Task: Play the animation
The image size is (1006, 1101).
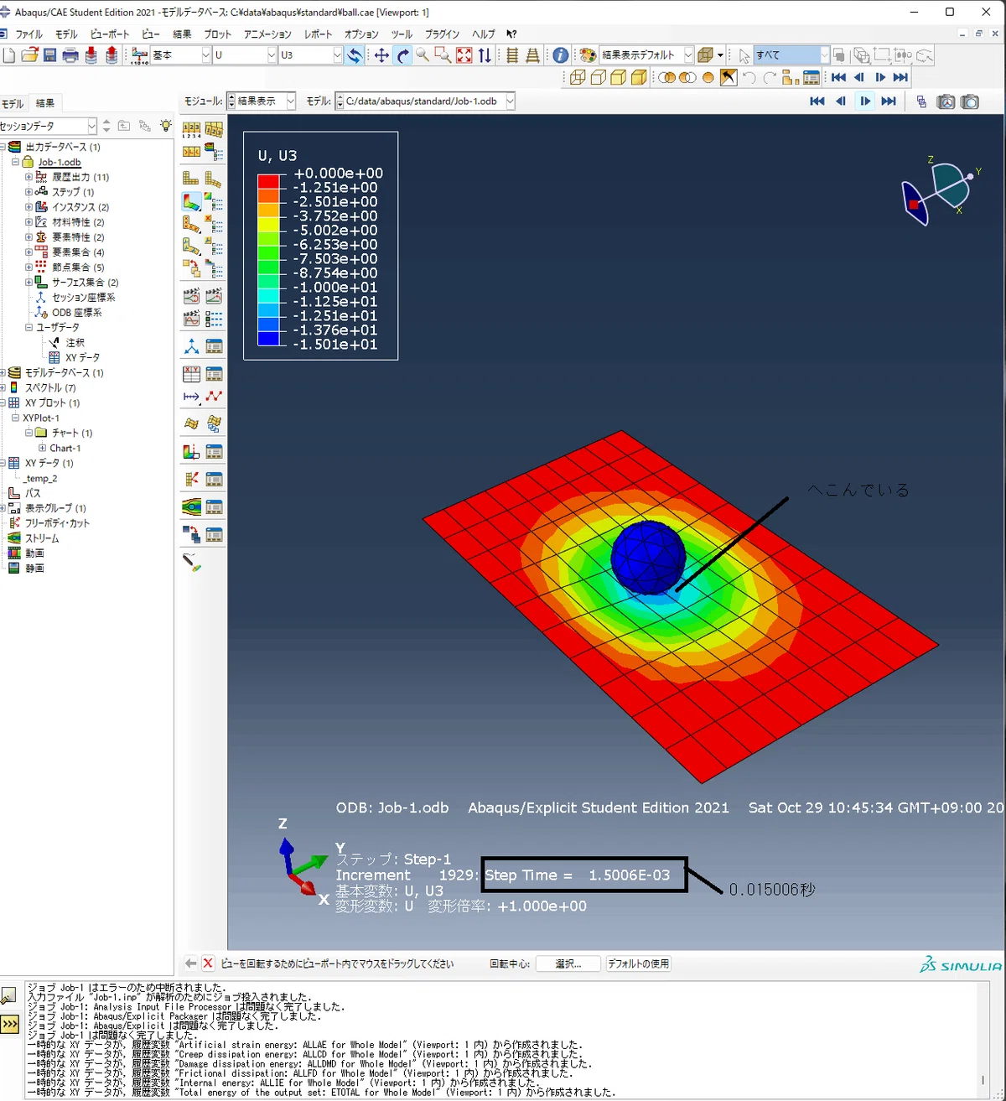Action: [865, 101]
